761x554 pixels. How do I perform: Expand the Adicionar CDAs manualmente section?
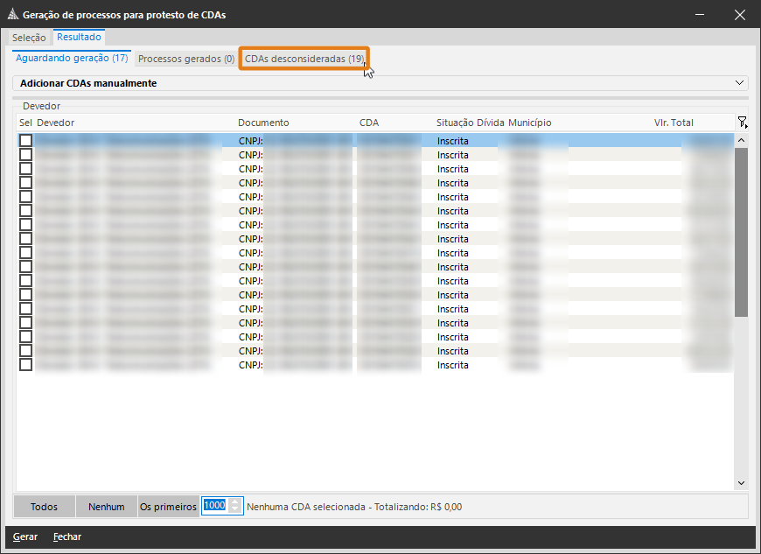(x=741, y=83)
